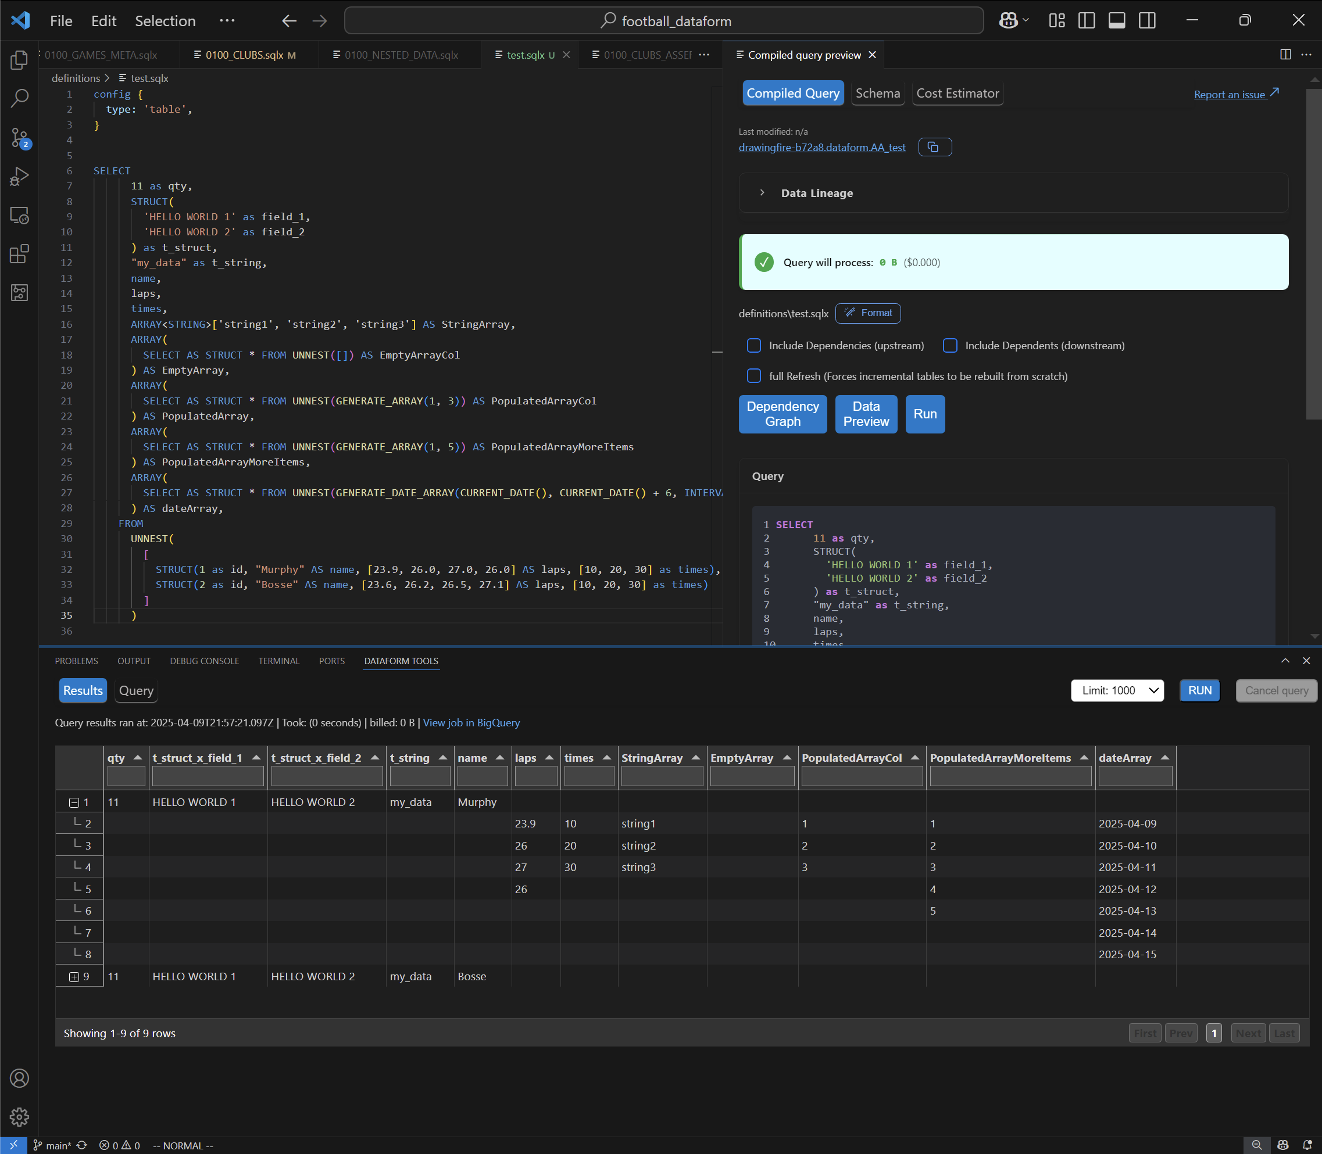Toggle bottom panel layout icon

1117,20
